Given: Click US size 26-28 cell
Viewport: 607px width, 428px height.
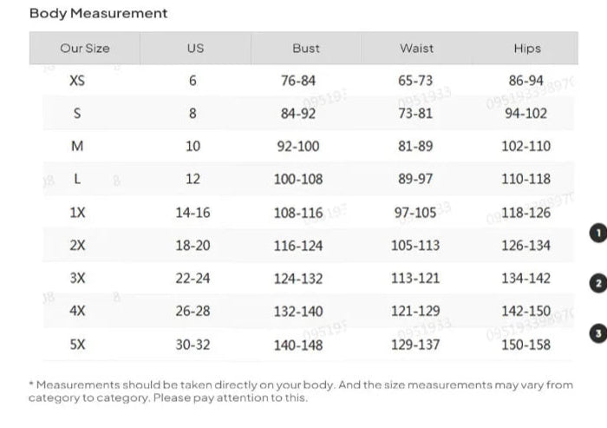Looking at the screenshot, I should coord(193,312).
